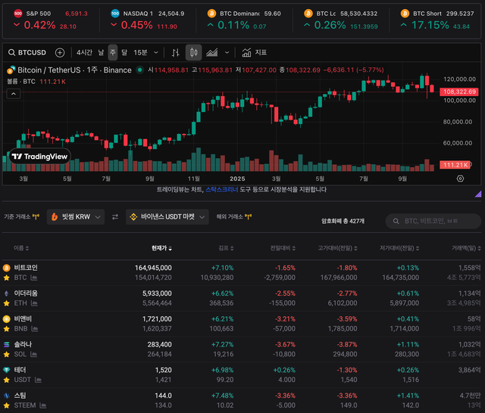Image resolution: width=485 pixels, height=413 pixels.
Task: Click the 테더 coin icon
Action: pos(6,370)
